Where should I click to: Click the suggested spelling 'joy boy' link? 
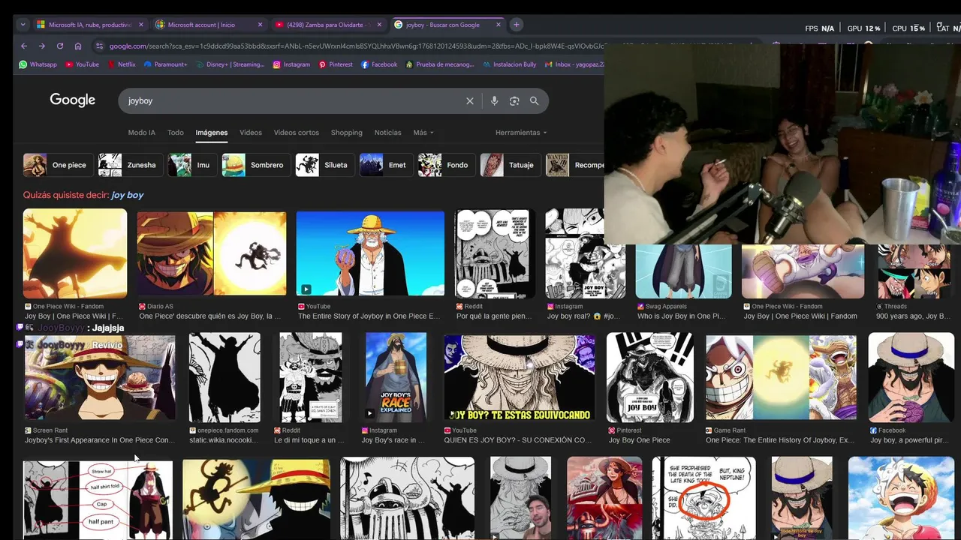click(x=127, y=195)
